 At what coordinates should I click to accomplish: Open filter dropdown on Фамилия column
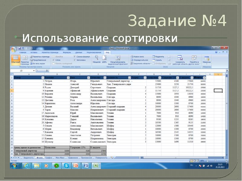tap(68, 78)
